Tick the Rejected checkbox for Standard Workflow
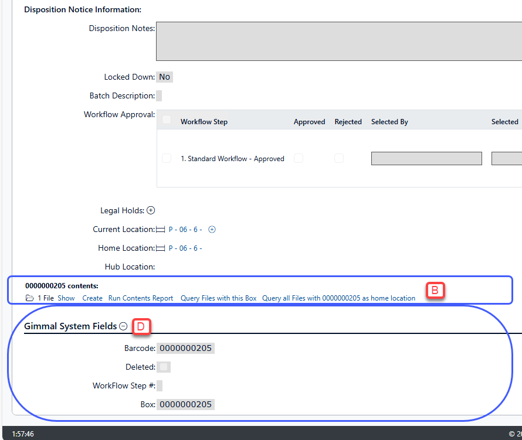This screenshot has height=440, width=522. pos(339,158)
